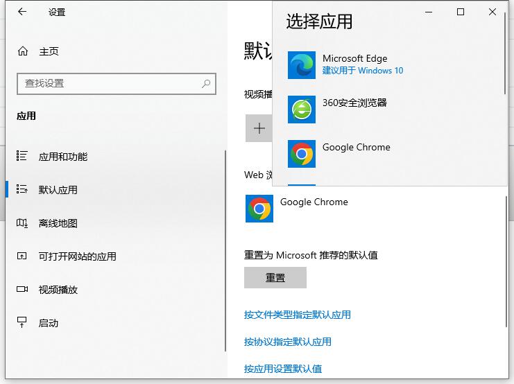Image resolution: width=514 pixels, height=384 pixels.
Task: Click current default Google Chrome browser icon
Action: [259, 209]
